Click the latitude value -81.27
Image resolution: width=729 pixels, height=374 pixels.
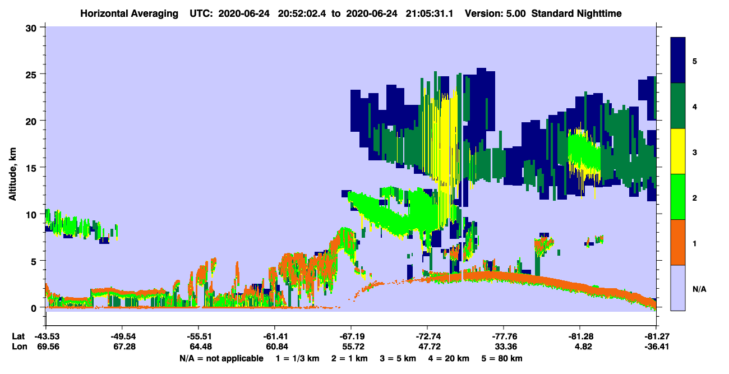click(x=656, y=336)
